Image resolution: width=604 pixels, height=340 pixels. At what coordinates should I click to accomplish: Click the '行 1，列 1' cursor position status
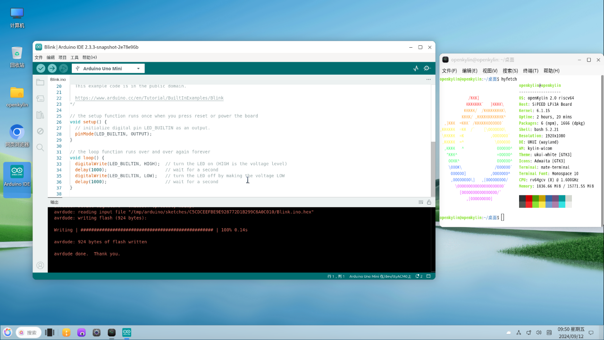click(336, 276)
